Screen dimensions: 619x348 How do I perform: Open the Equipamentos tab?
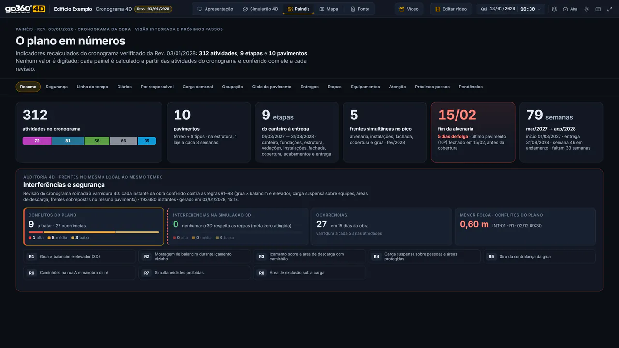point(365,87)
